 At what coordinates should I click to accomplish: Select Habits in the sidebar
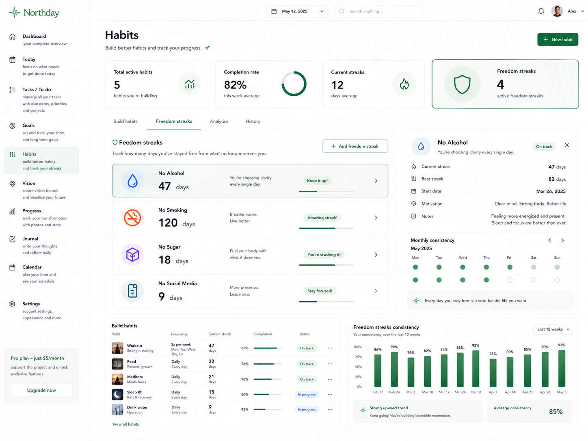pyautogui.click(x=41, y=161)
